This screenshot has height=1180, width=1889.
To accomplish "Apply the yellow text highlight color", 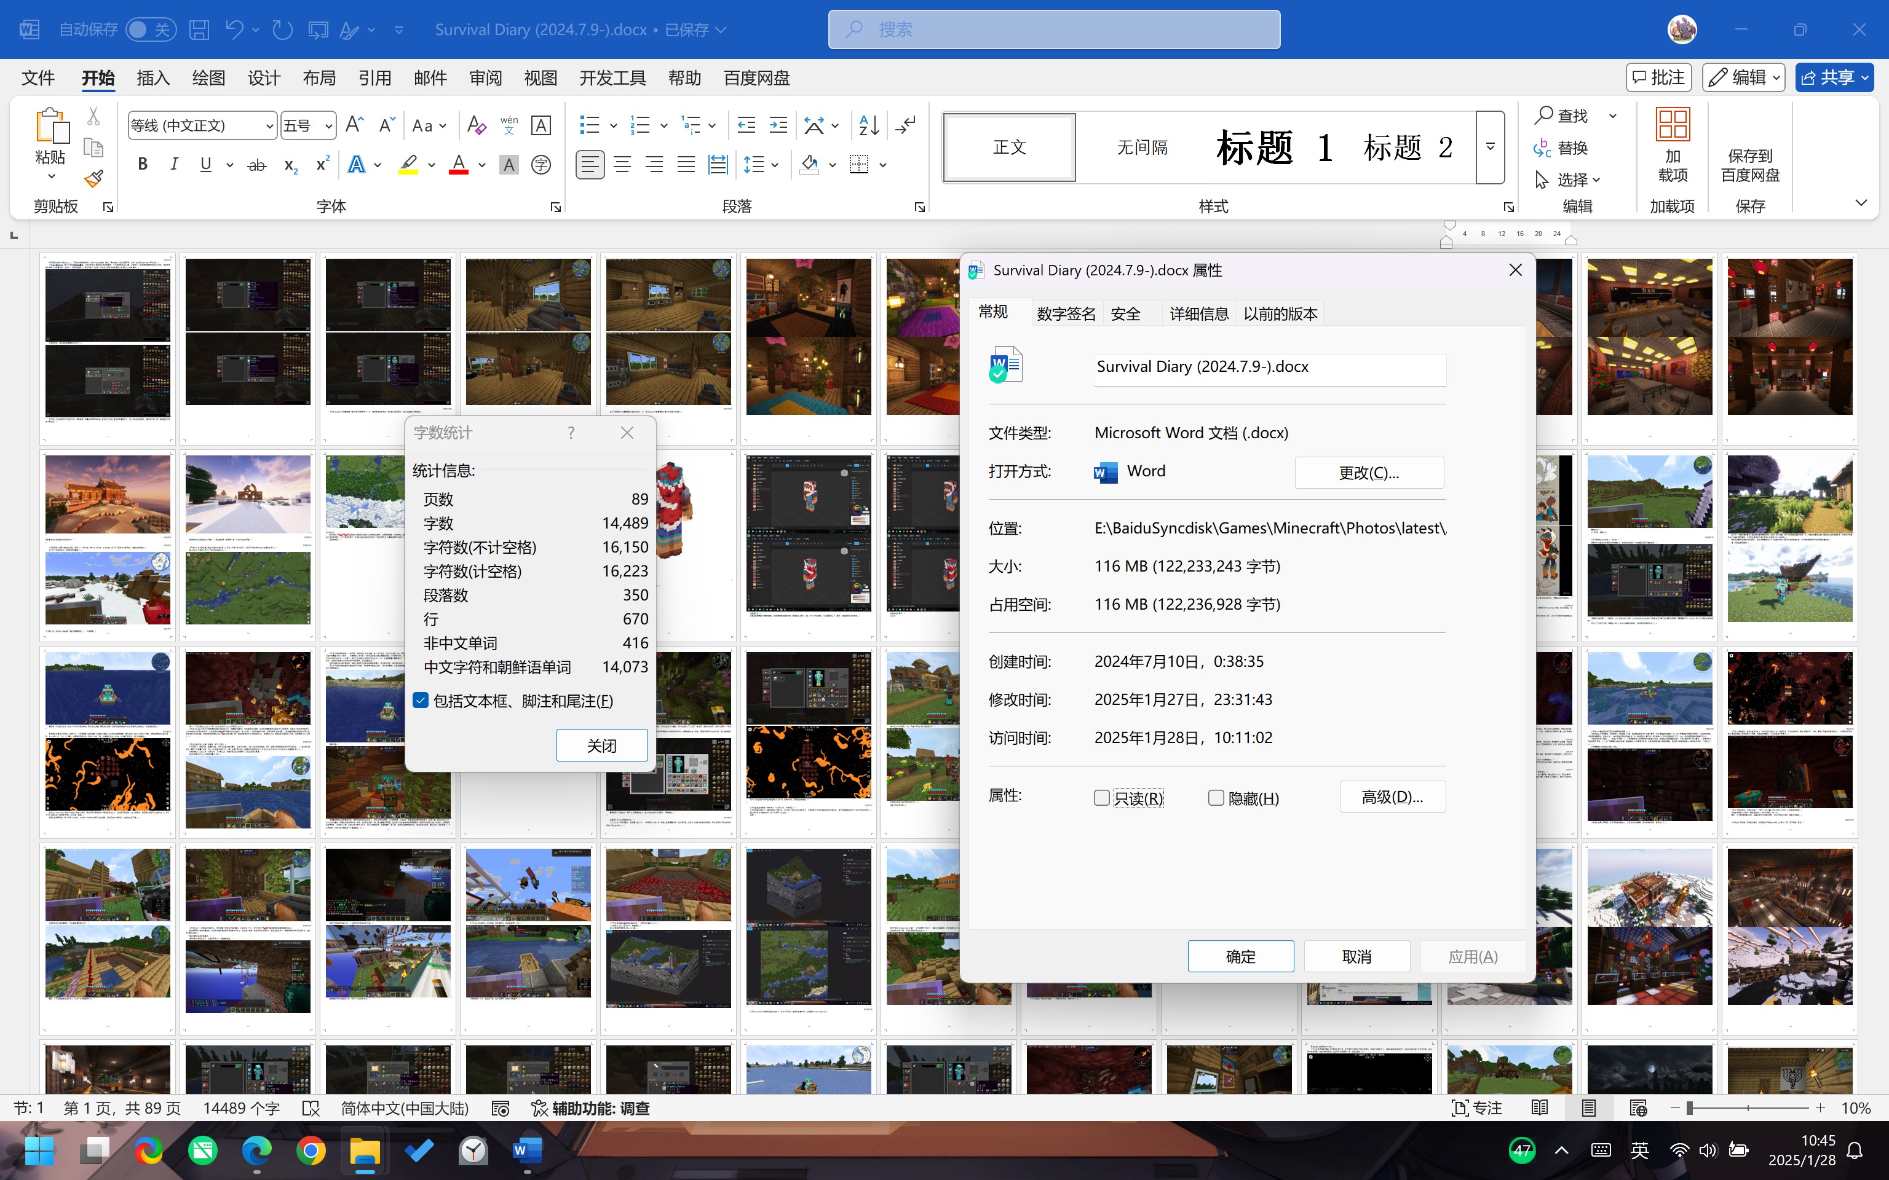I will [408, 165].
